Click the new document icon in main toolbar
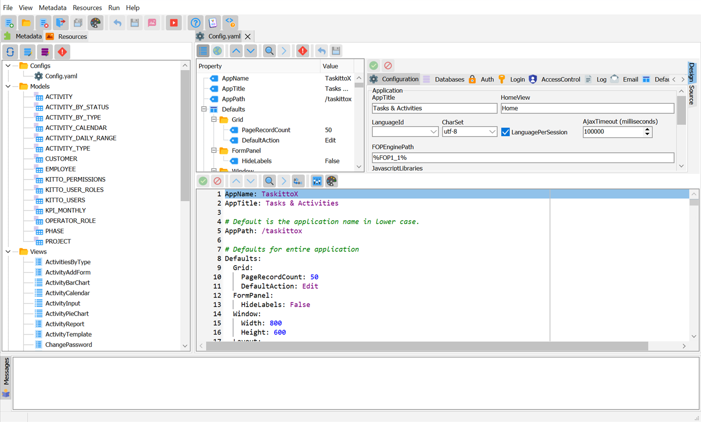The height and width of the screenshot is (422, 701). 9,23
